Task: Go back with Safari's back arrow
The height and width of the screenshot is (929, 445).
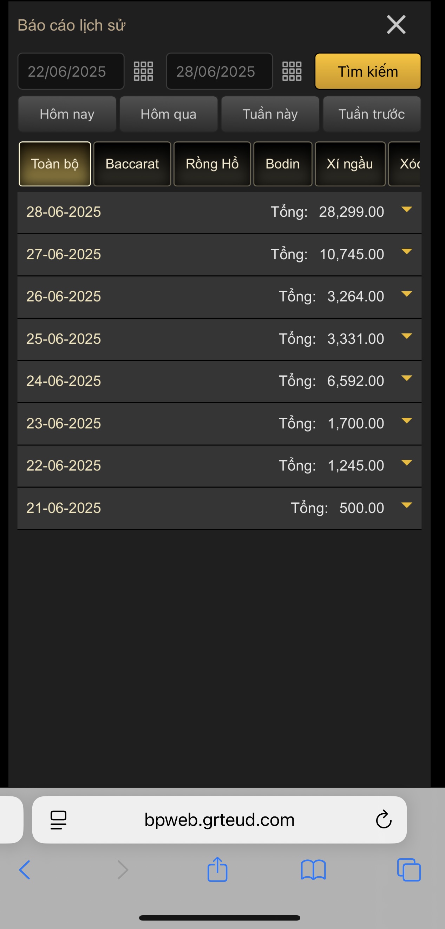Action: pyautogui.click(x=25, y=870)
